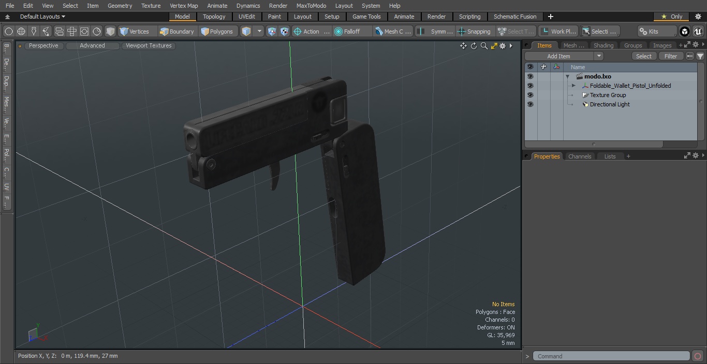This screenshot has height=364, width=707.
Task: Click the Unreal Engine icon
Action: click(x=698, y=31)
